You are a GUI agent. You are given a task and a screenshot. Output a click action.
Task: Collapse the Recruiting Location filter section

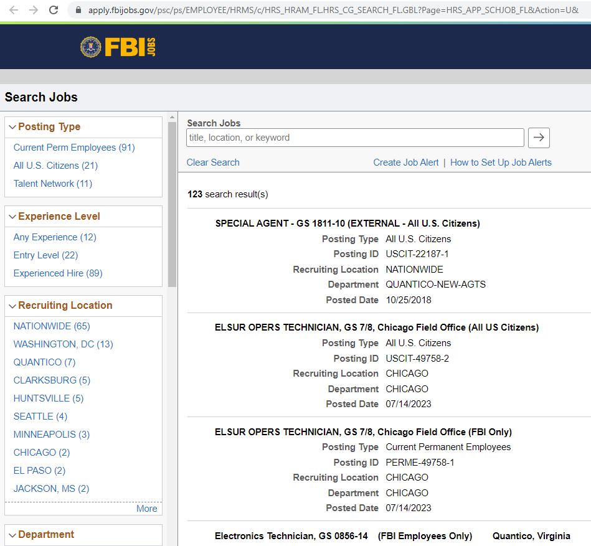point(12,306)
